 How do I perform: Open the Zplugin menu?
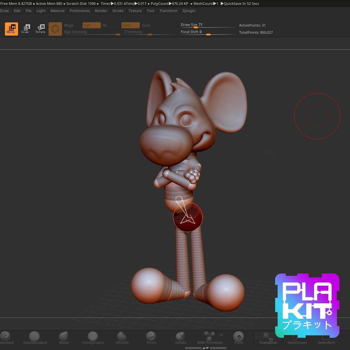[x=189, y=11]
